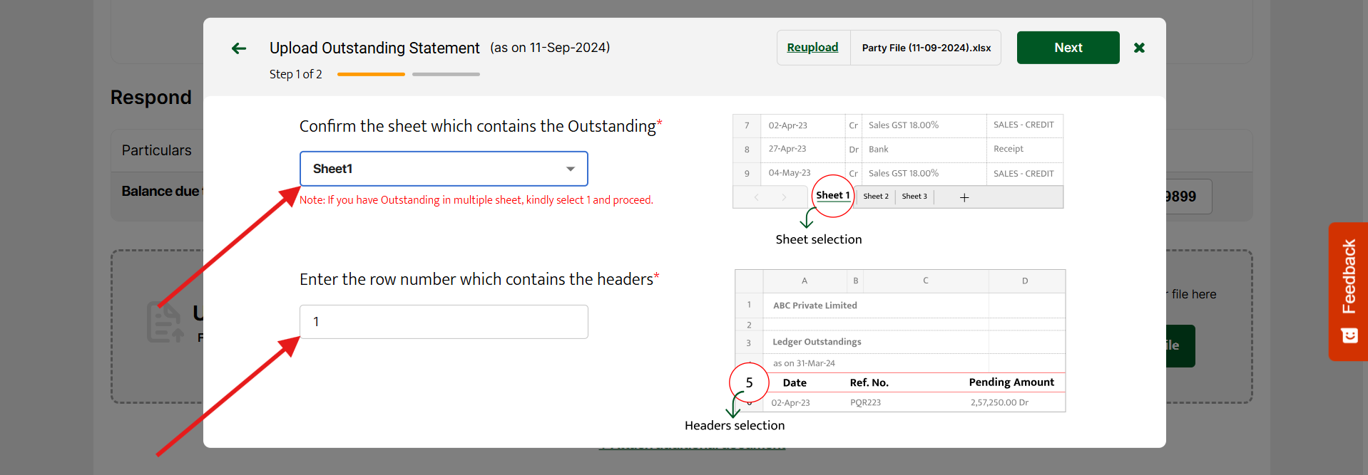Click the green arrow above Sheet selection label
This screenshot has height=475, width=1368.
point(807,218)
